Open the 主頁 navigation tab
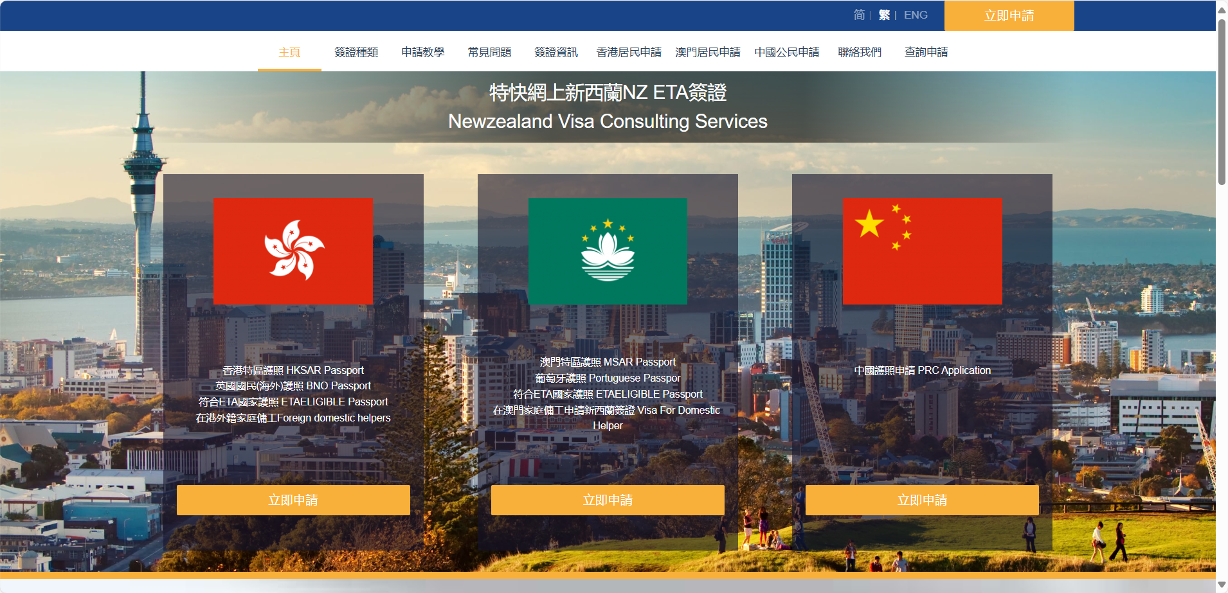This screenshot has height=593, width=1228. click(x=289, y=52)
